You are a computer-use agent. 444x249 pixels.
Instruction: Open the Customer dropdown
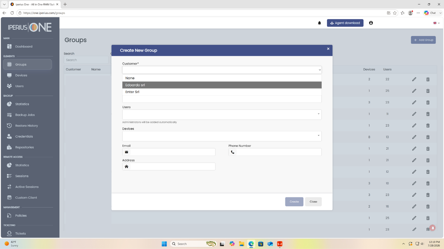tap(222, 70)
